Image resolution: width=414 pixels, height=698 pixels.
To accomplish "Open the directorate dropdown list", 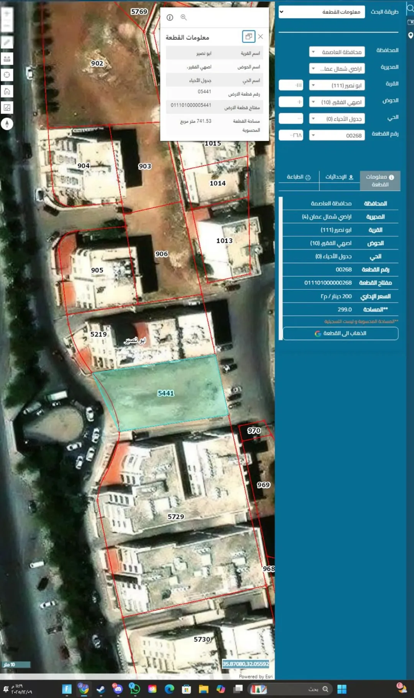I will [337, 69].
